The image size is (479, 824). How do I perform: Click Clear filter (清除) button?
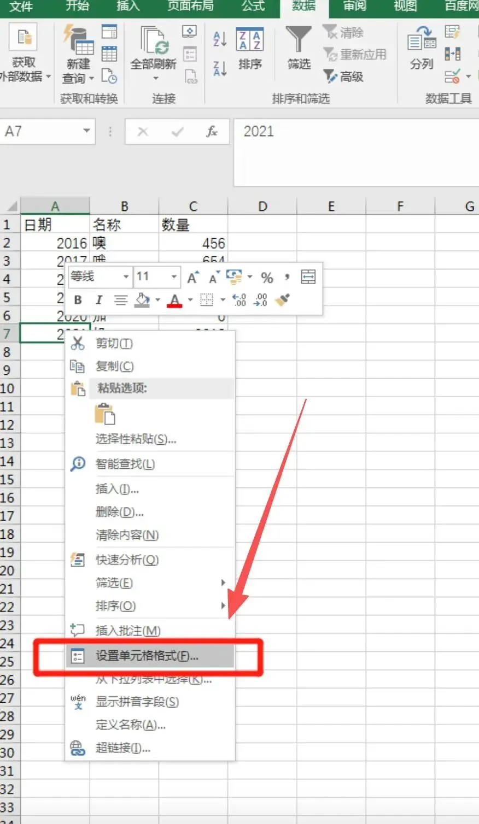point(343,32)
